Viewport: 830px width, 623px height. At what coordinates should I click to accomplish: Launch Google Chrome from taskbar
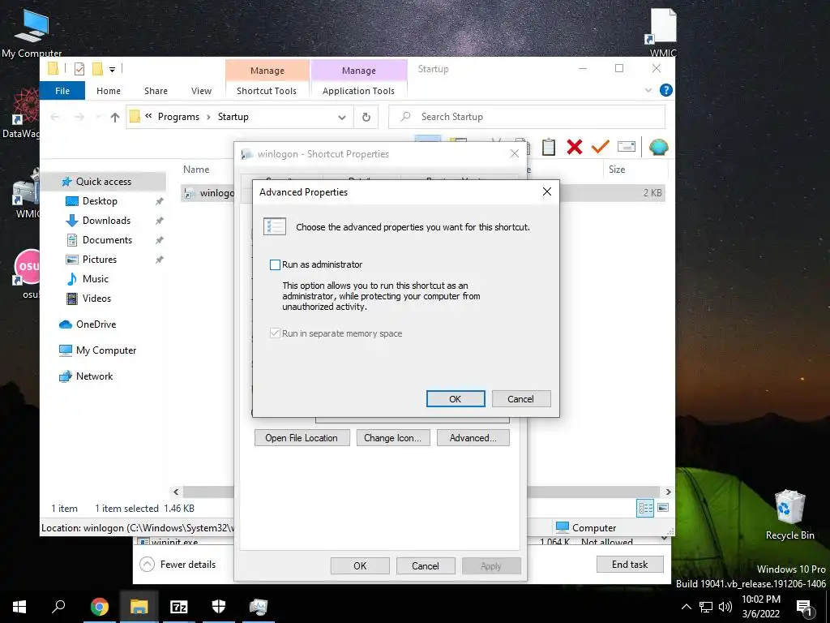pyautogui.click(x=99, y=607)
